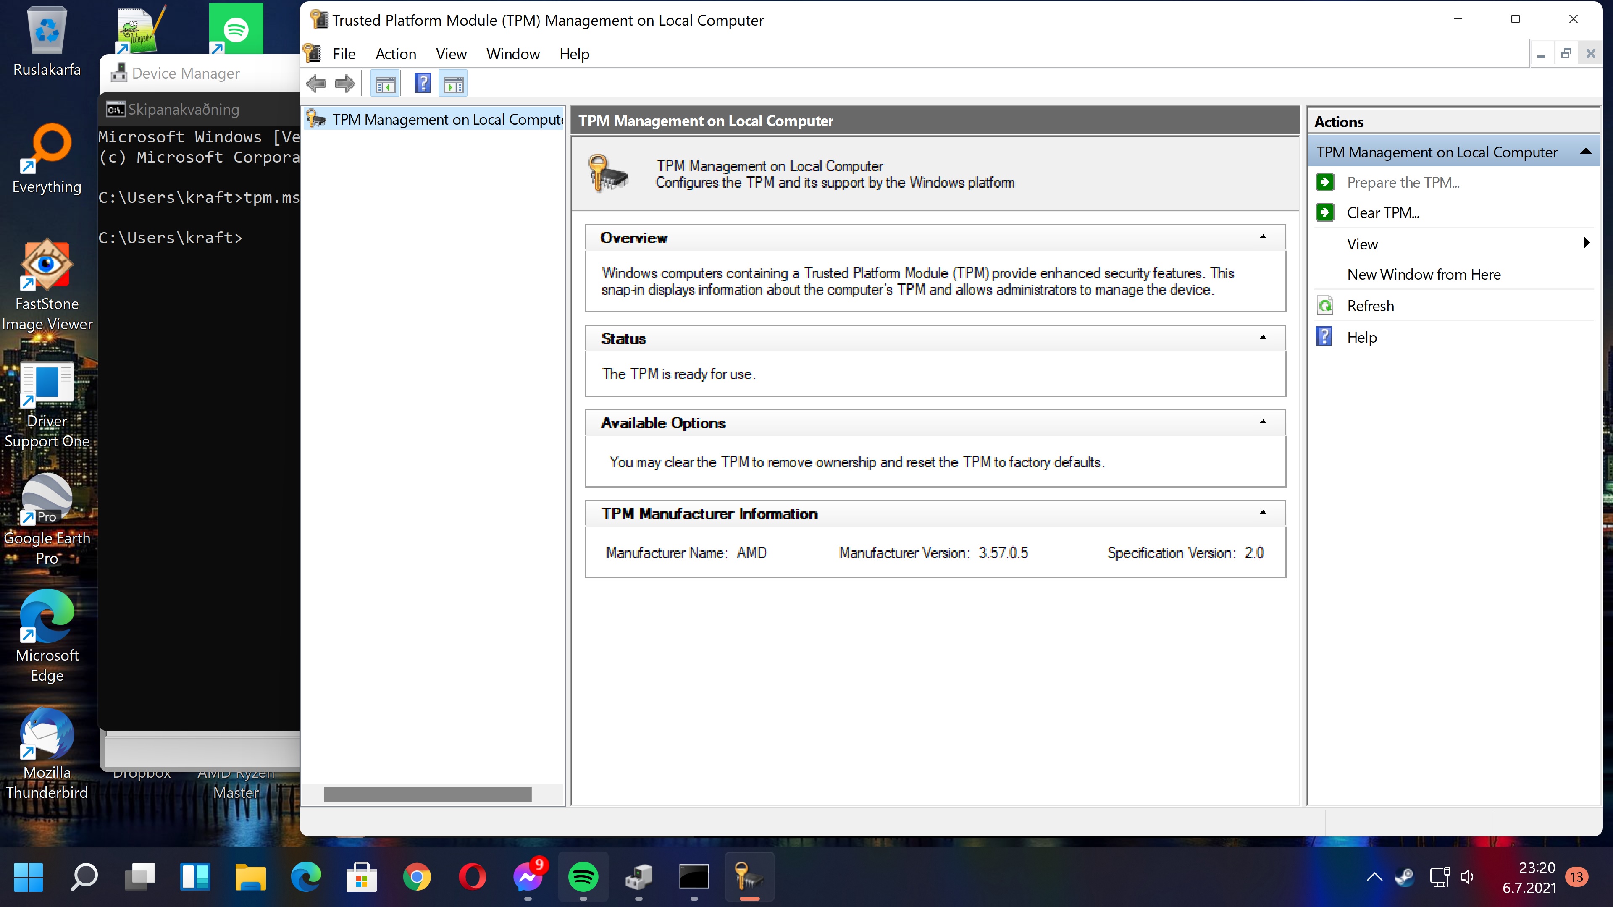Click the Back arrow in toolbar
This screenshot has height=907, width=1613.
317,83
